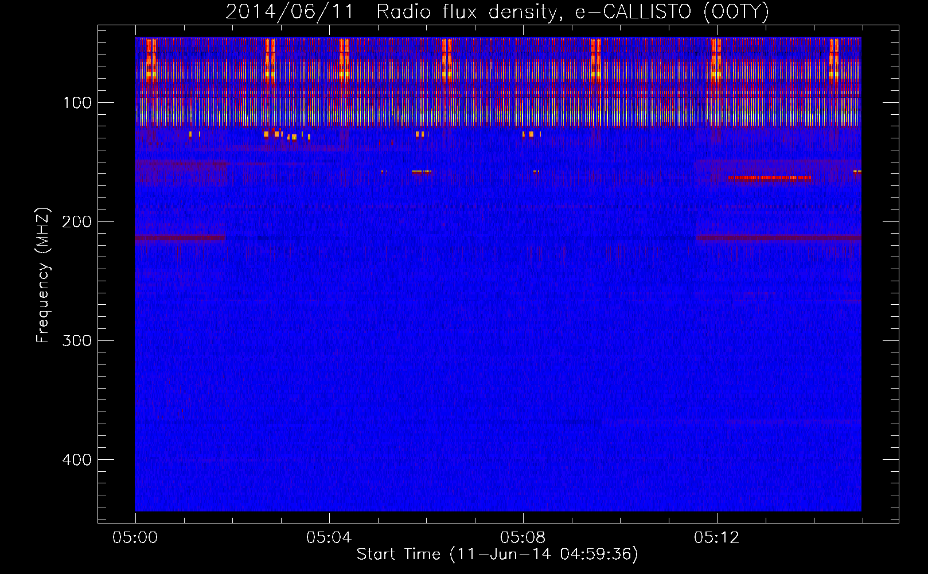Click the Start Time axis label
Image resolution: width=928 pixels, height=574 pixels.
[x=497, y=554]
